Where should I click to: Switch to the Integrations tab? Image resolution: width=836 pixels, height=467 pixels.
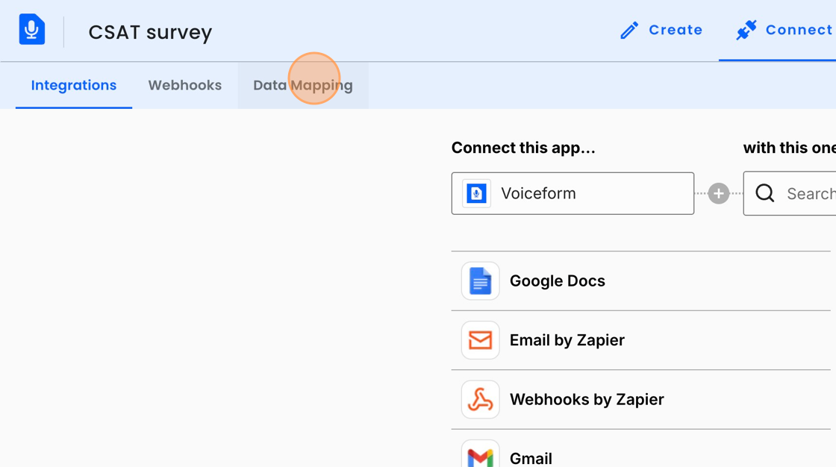(74, 85)
